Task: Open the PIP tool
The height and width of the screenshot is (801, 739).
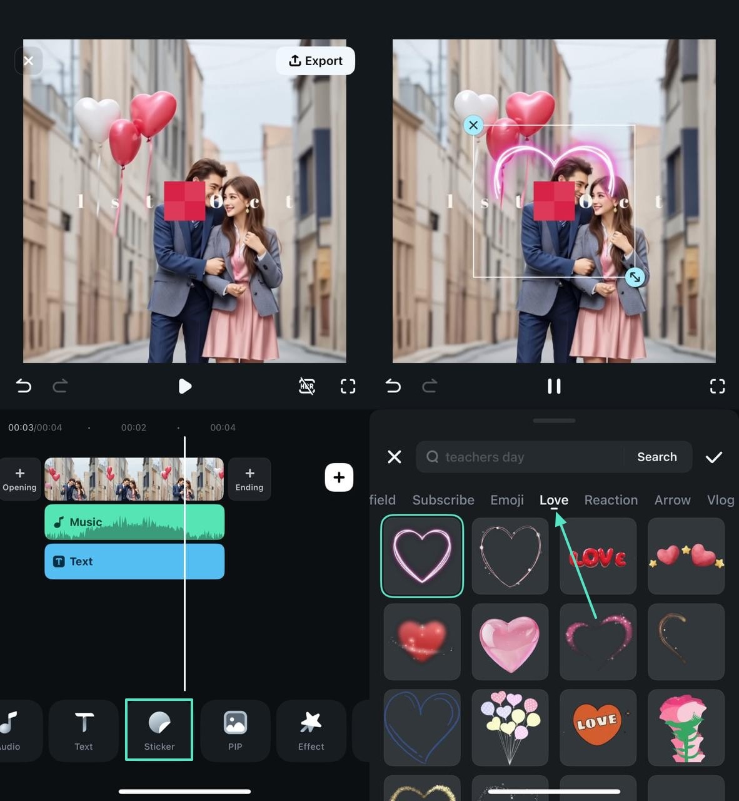Action: (235, 730)
